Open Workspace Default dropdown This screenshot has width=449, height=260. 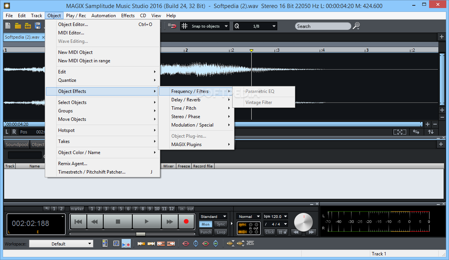coord(62,244)
